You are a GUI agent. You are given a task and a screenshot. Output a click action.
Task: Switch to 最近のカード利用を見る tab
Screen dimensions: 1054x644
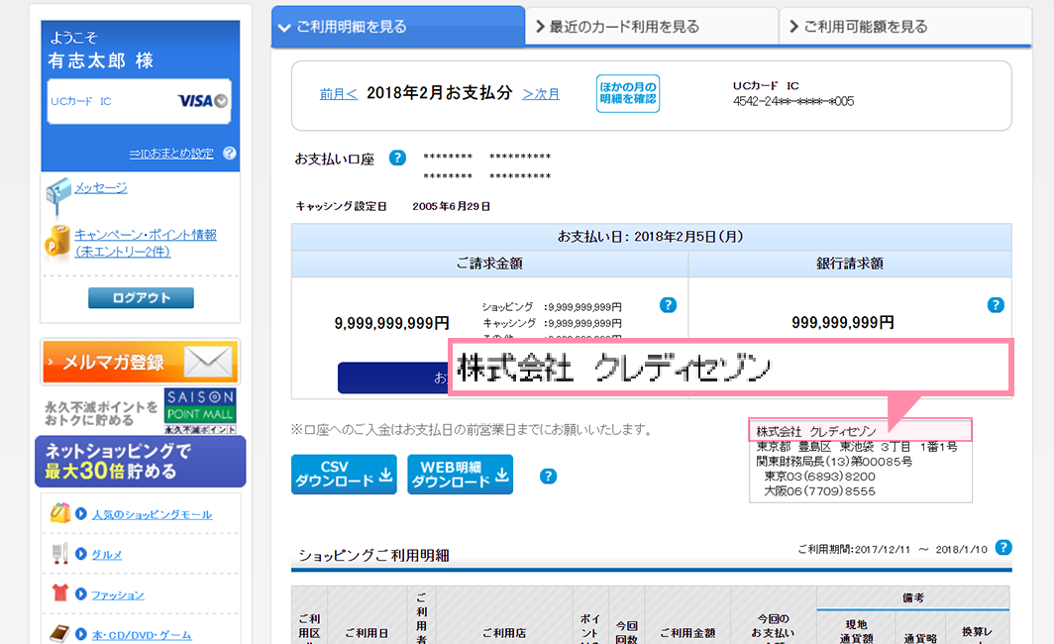(652, 27)
